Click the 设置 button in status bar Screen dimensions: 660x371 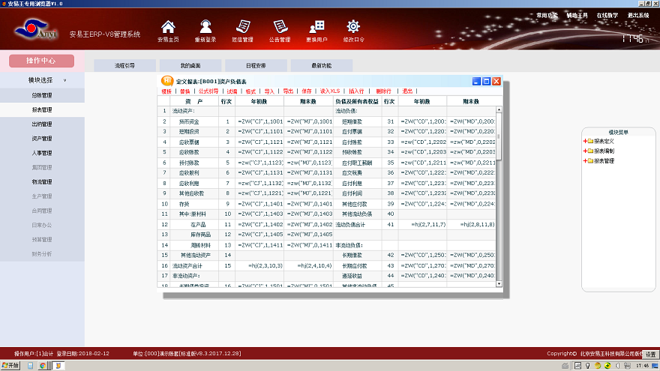click(x=651, y=355)
